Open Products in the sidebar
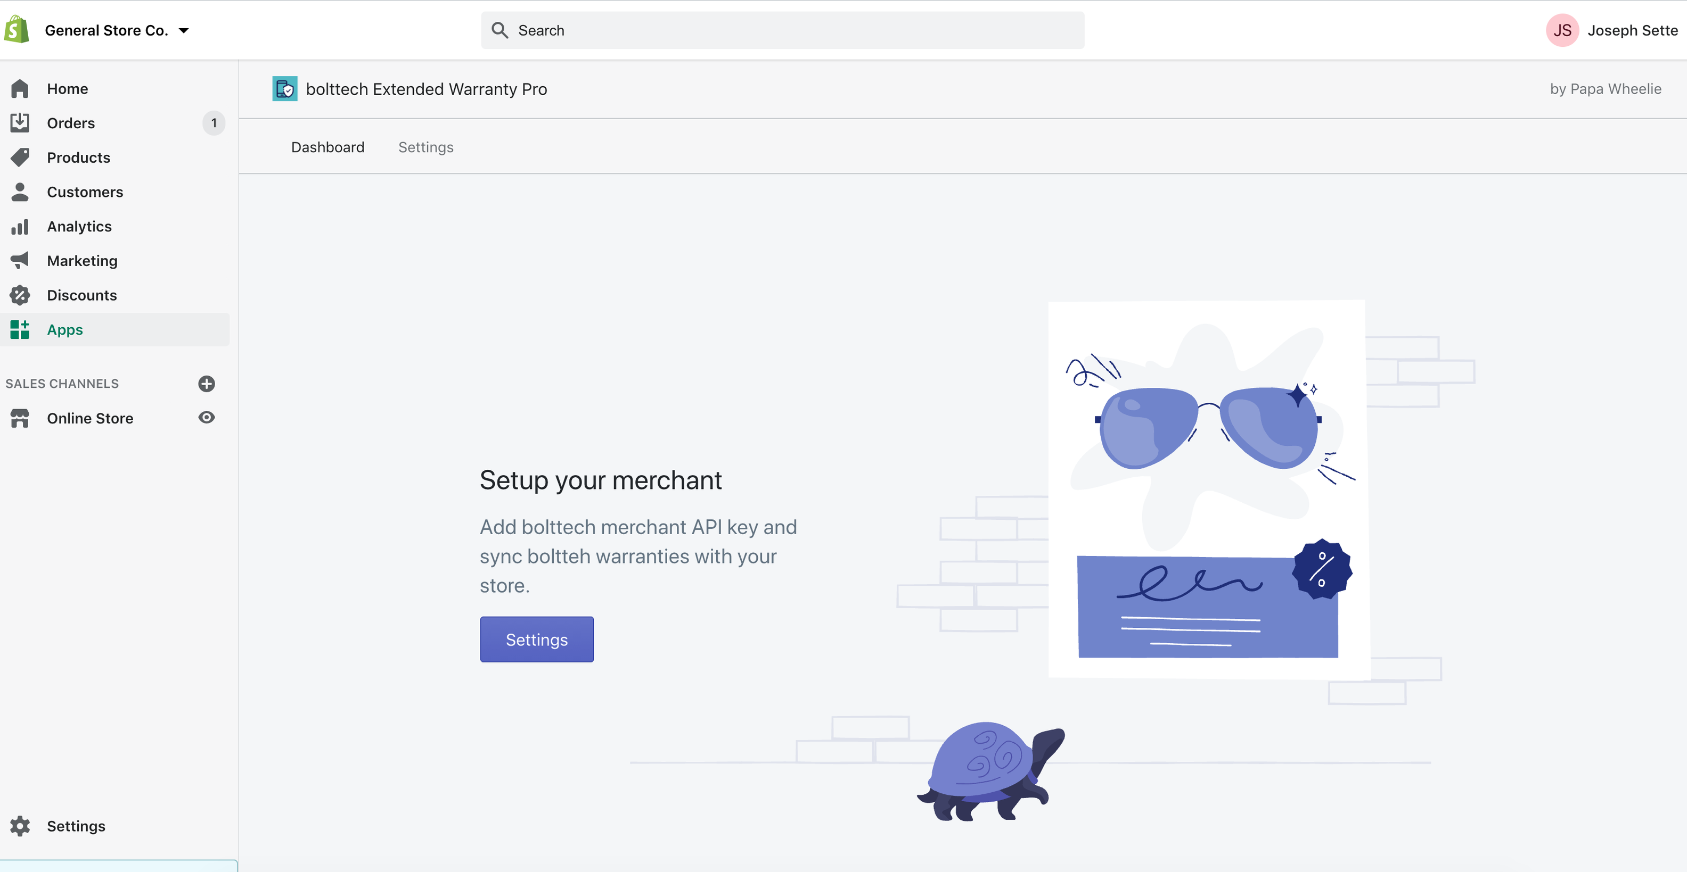This screenshot has width=1687, height=872. [x=79, y=157]
